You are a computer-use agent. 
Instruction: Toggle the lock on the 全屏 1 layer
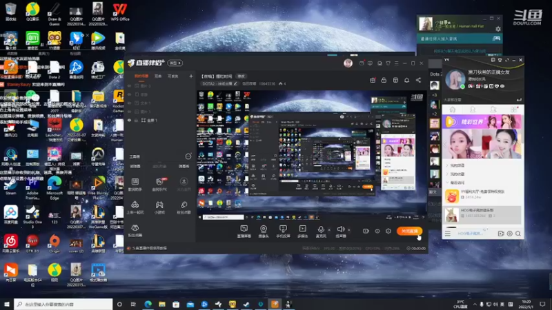point(136,120)
